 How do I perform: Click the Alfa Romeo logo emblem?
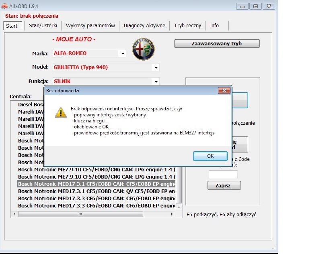[143, 49]
